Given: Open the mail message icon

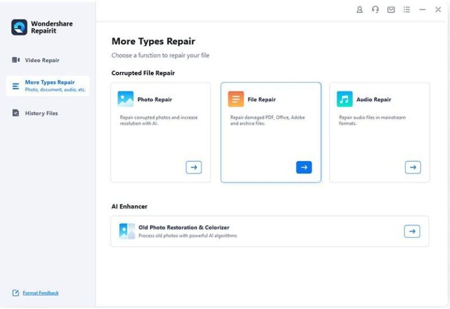Looking at the screenshot, I should pyautogui.click(x=391, y=10).
